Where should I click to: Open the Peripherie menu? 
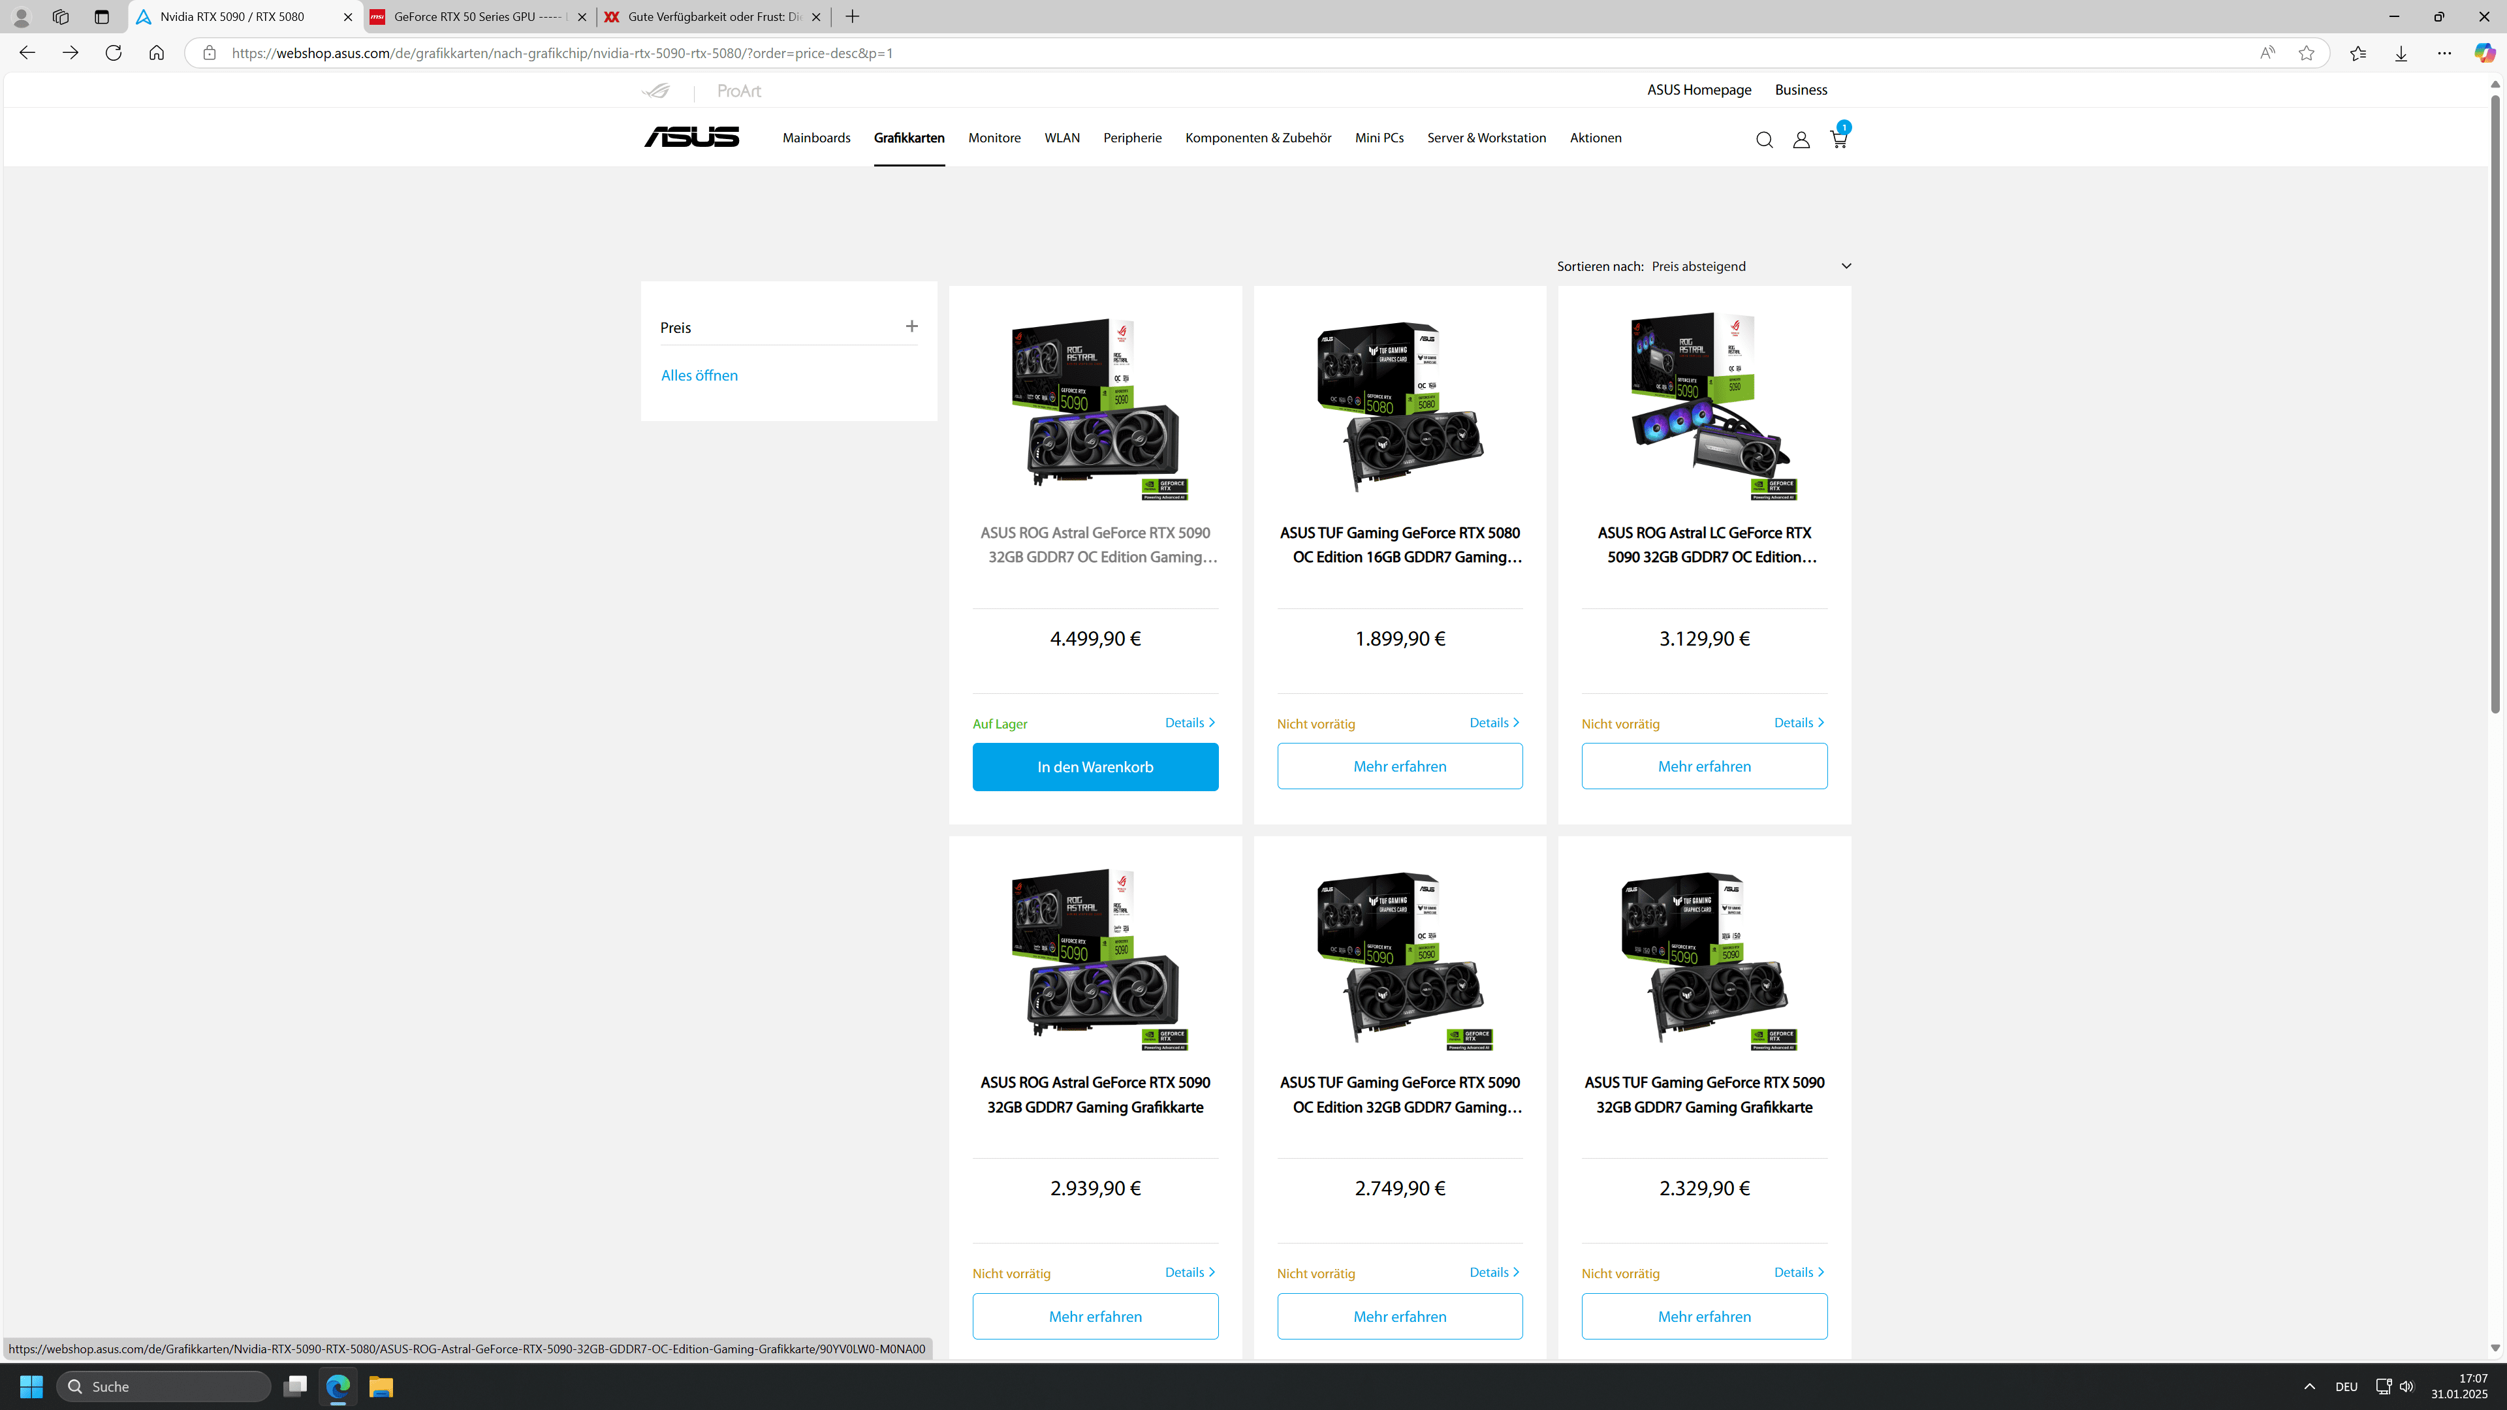pyautogui.click(x=1132, y=137)
